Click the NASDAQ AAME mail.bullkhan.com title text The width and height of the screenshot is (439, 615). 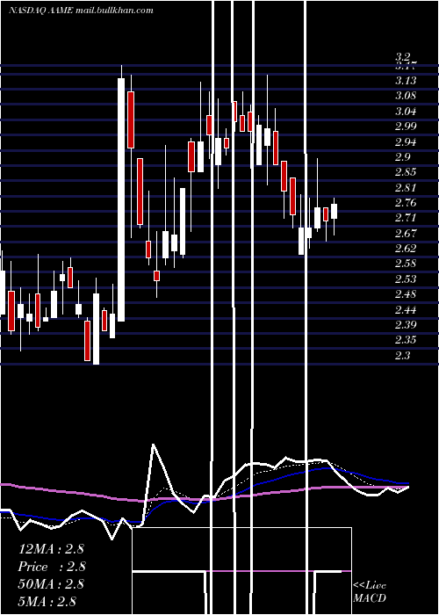(81, 11)
